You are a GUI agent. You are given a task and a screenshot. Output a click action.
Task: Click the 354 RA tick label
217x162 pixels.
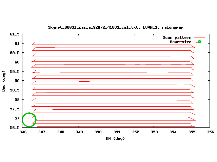click(173, 132)
